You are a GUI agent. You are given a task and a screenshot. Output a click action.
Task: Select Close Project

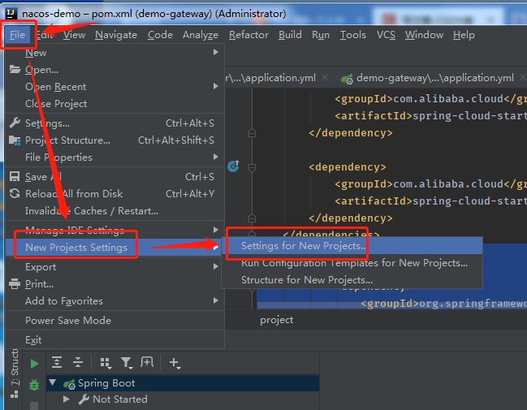[115, 104]
